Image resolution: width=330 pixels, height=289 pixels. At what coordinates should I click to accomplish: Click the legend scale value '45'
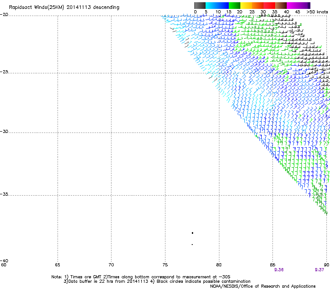point(297,12)
